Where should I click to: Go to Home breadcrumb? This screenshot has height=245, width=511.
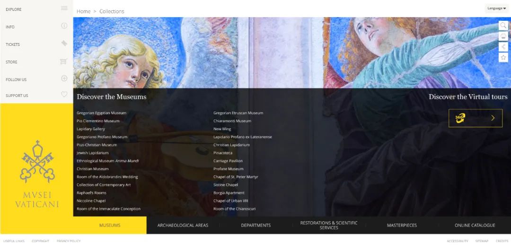coord(83,11)
